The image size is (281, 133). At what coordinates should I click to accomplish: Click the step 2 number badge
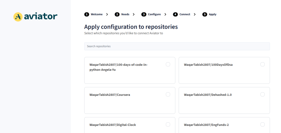pos(117,14)
